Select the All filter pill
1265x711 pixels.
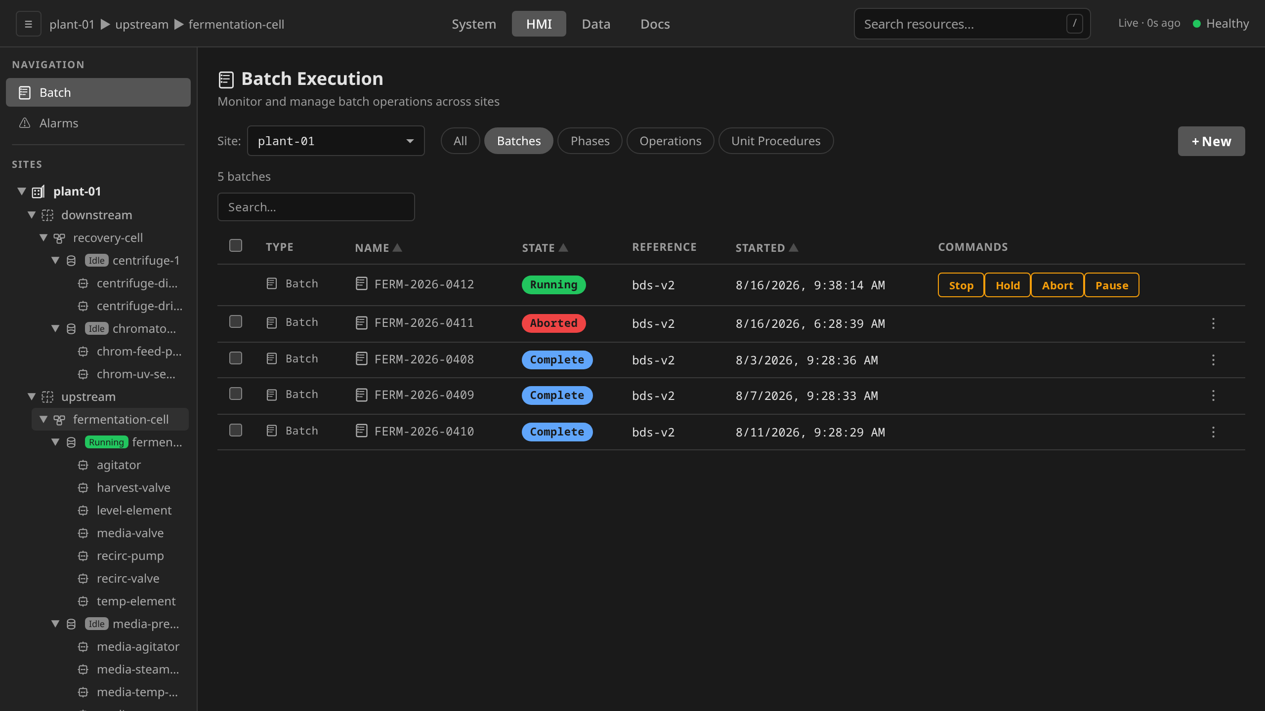[460, 141]
